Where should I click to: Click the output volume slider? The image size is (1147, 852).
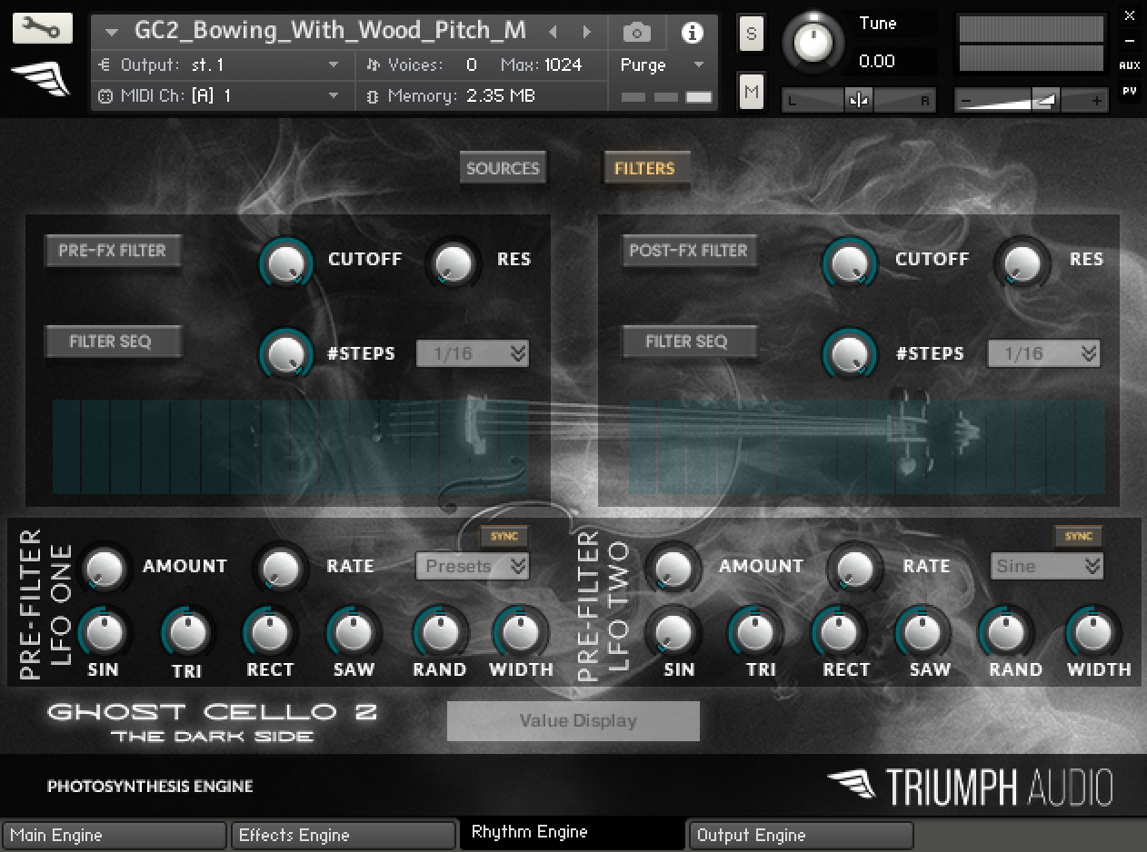point(1032,100)
